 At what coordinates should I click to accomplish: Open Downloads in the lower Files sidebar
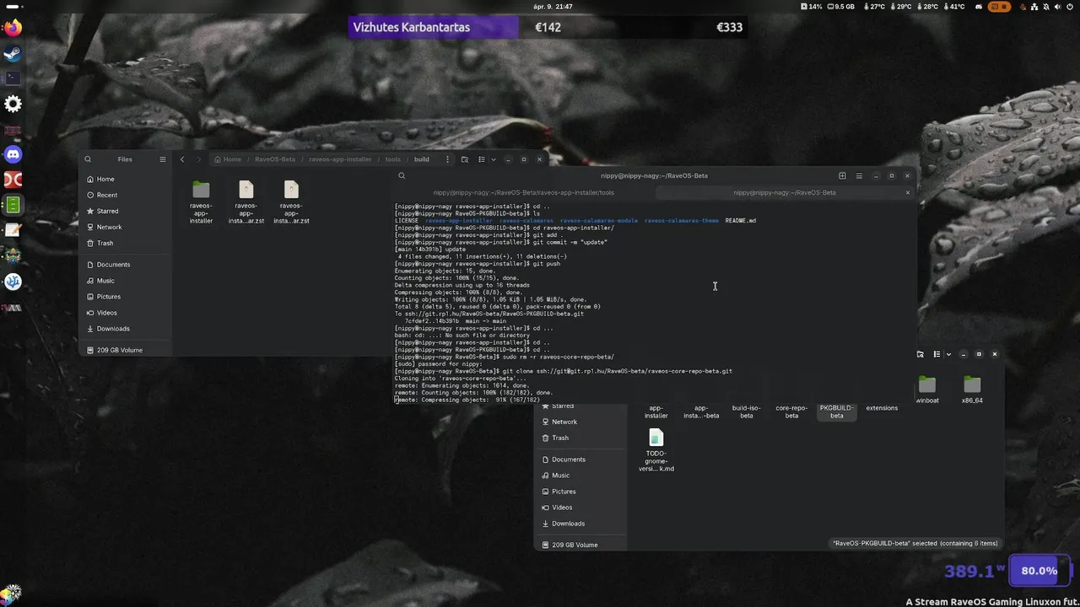click(x=582, y=524)
